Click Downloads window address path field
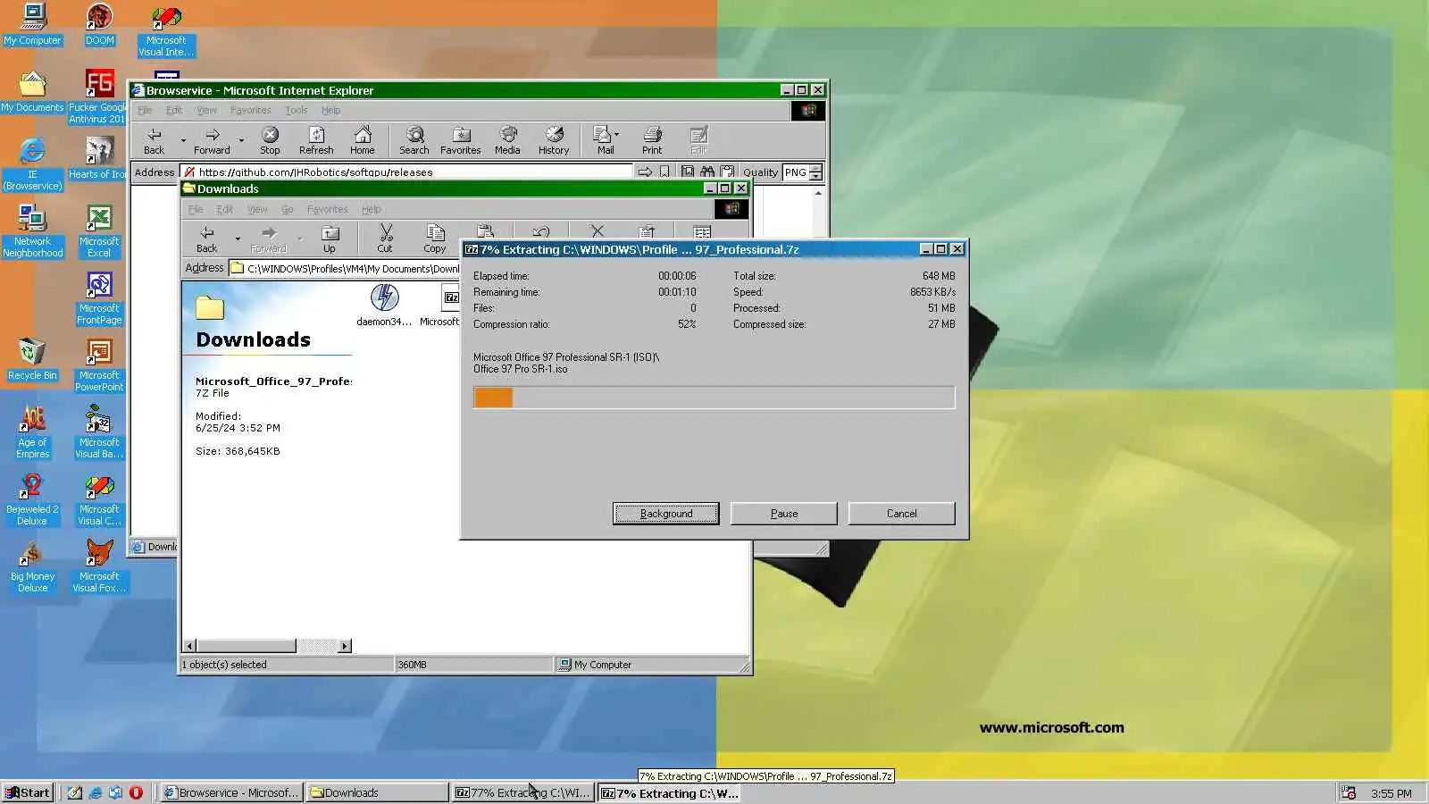The width and height of the screenshot is (1429, 804). 345,268
